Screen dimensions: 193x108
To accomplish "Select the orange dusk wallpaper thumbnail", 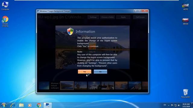I will [x=121, y=85].
